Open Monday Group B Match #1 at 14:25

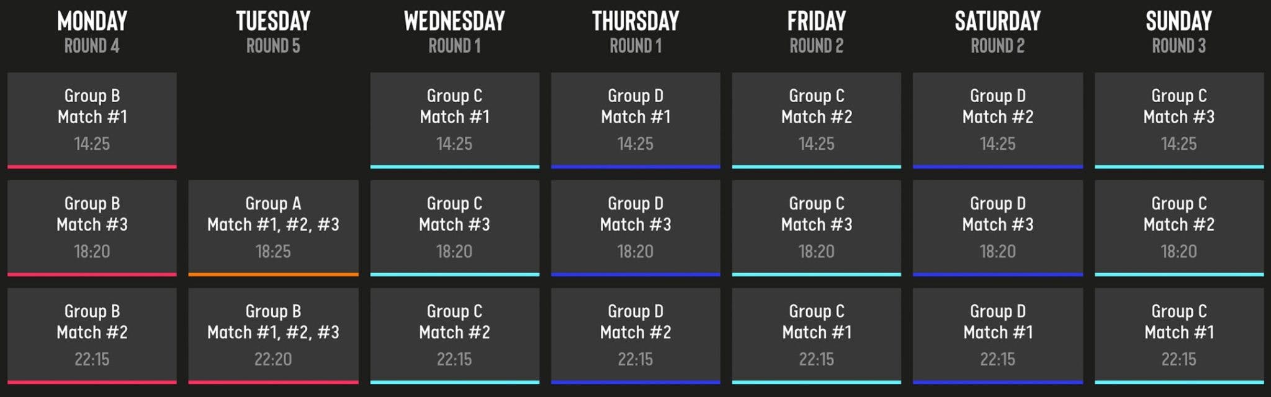92,120
